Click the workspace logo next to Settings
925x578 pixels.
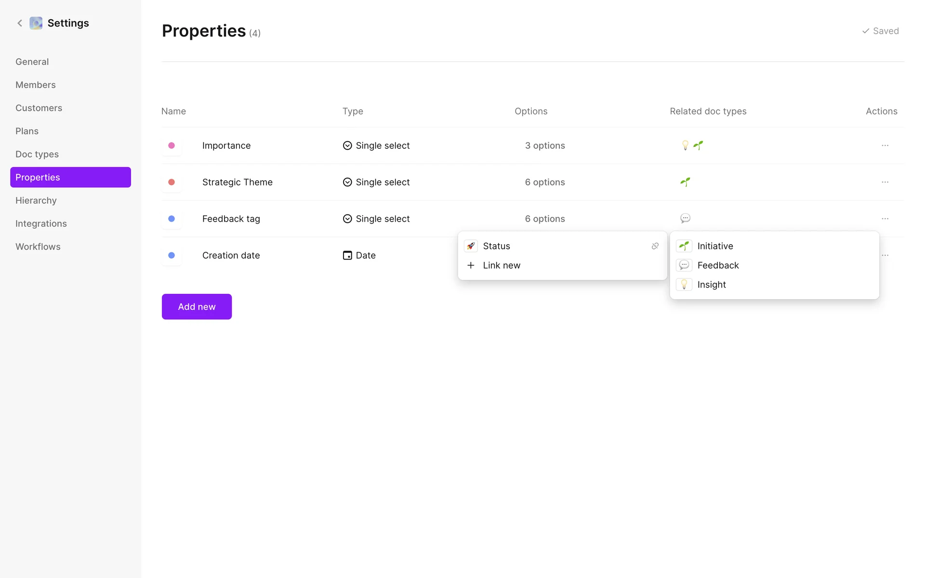point(36,23)
